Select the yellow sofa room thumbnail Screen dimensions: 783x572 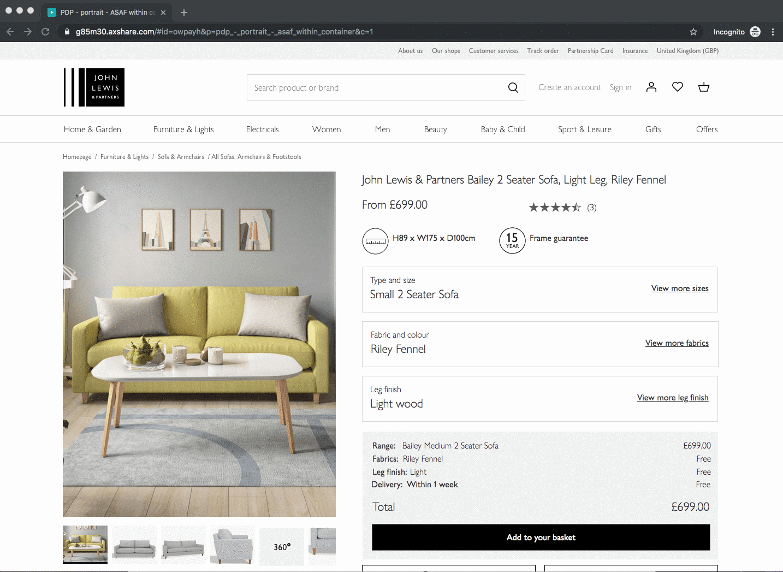tap(85, 545)
